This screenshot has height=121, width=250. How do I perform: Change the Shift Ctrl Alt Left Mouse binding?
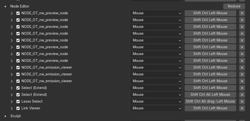point(210,95)
